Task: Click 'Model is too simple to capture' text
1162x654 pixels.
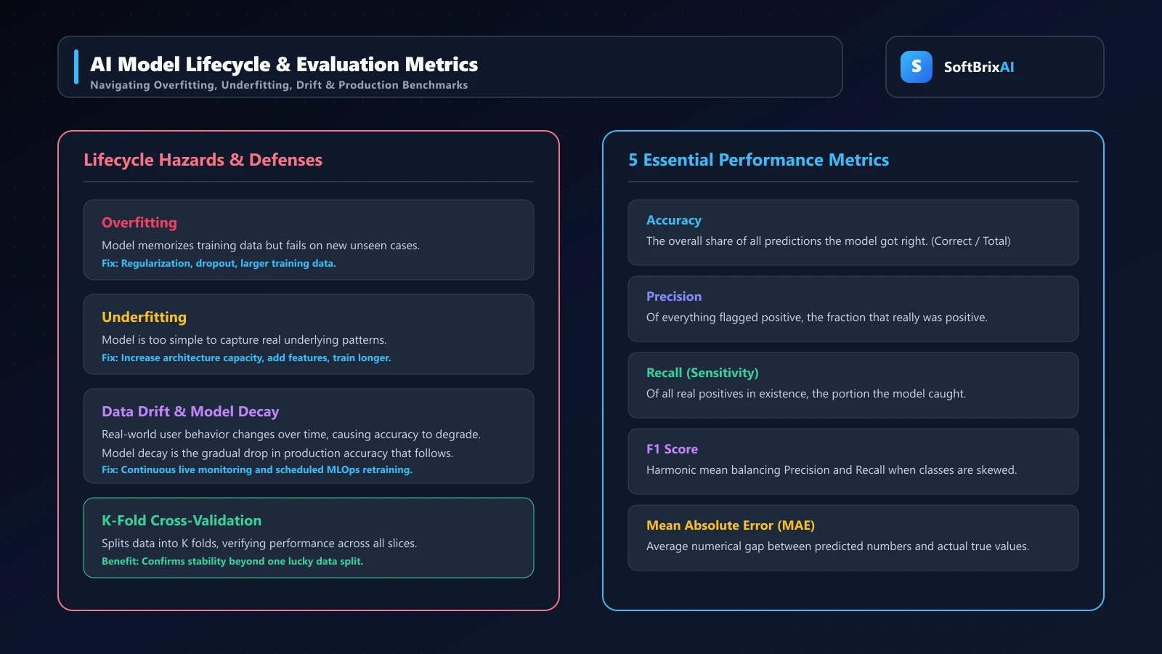Action: click(x=244, y=340)
